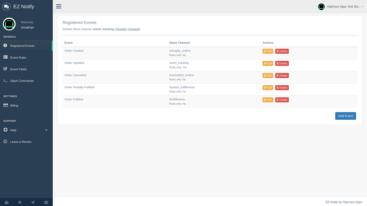Edit the Order Created event
367x206 pixels.
[268, 51]
